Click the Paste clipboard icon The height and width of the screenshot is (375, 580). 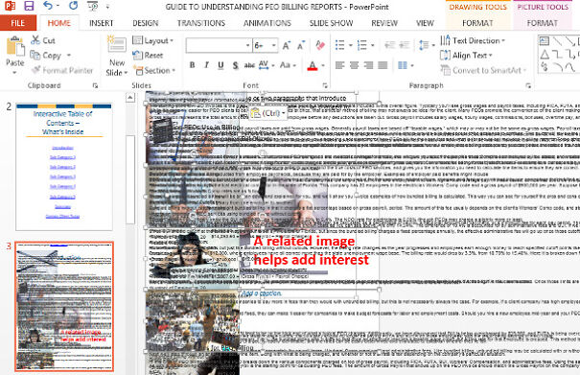(x=15, y=46)
